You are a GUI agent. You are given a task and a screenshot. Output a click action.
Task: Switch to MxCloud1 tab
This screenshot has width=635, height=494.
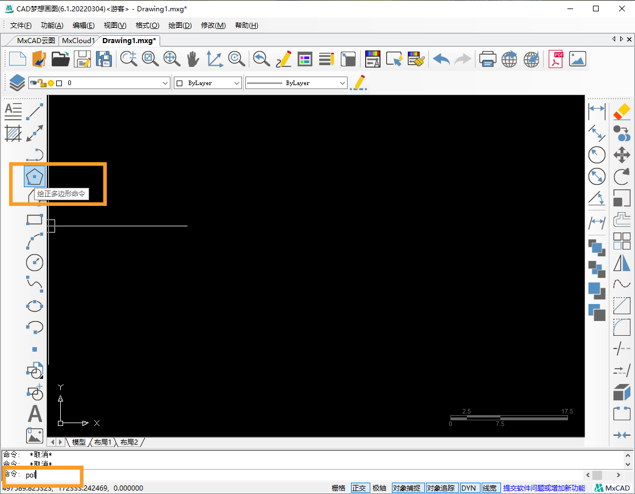(x=78, y=40)
